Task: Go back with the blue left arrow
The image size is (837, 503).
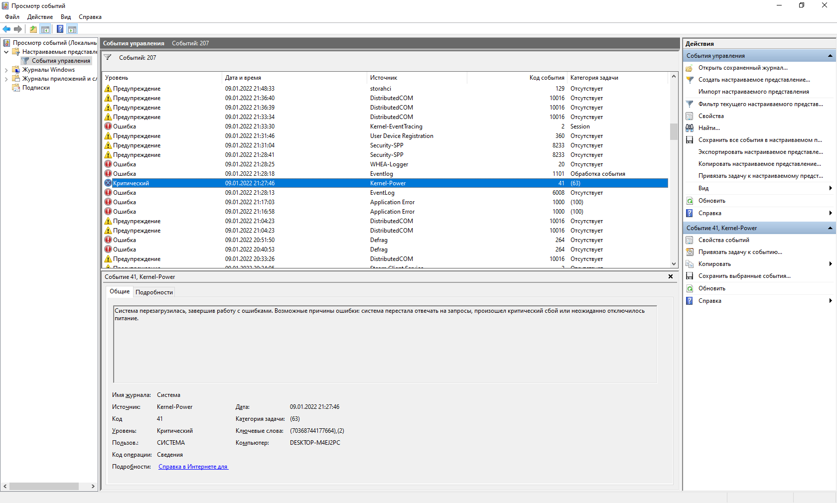Action: [6, 29]
